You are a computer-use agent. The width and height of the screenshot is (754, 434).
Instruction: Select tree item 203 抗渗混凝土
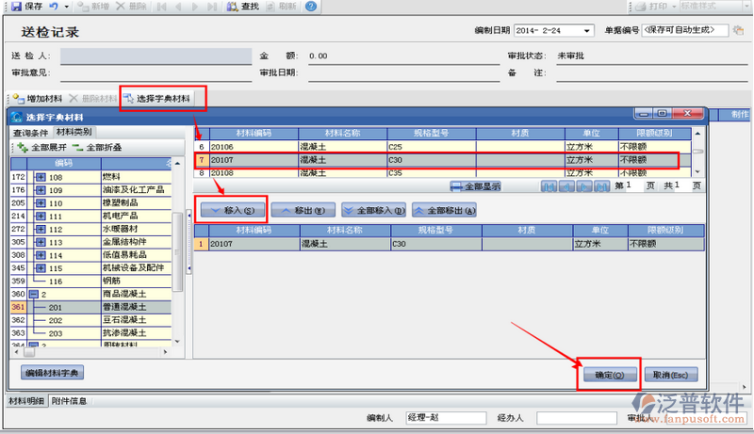tap(90, 332)
